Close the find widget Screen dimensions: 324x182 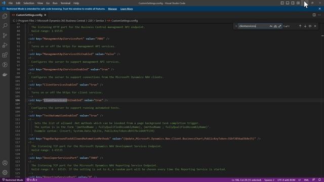tap(315, 26)
